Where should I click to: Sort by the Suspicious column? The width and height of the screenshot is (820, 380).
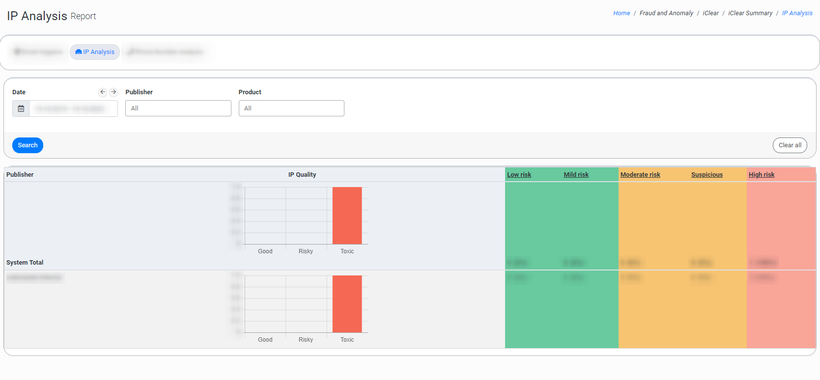pos(707,175)
